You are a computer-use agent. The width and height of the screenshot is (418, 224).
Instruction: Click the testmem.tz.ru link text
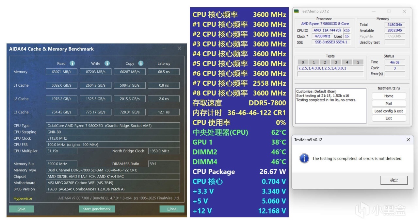point(389,88)
